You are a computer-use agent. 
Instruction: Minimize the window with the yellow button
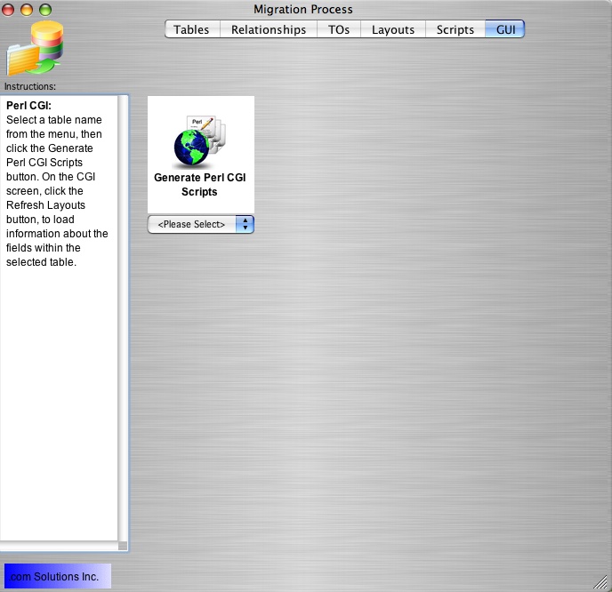pyautogui.click(x=27, y=10)
